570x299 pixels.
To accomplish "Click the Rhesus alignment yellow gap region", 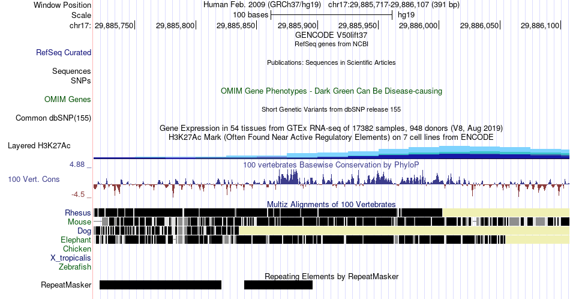I will click(x=506, y=213).
